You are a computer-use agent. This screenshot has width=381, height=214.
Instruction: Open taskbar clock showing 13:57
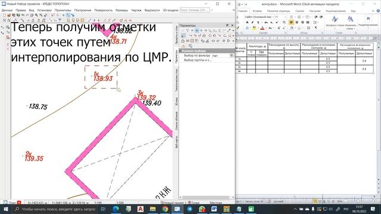click(360, 209)
